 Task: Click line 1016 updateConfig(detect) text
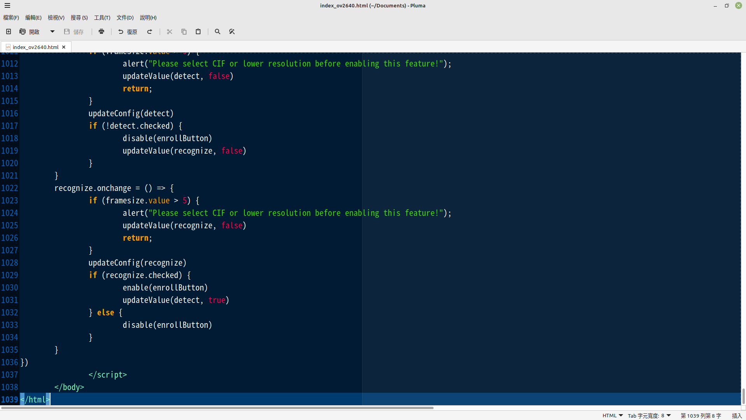tap(131, 114)
